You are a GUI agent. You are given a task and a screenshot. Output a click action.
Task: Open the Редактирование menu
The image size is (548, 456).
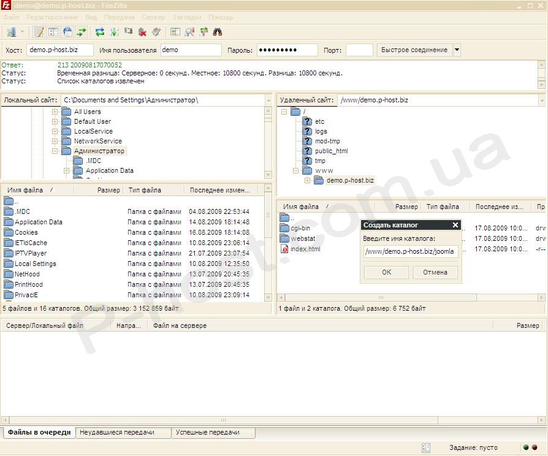[52, 17]
